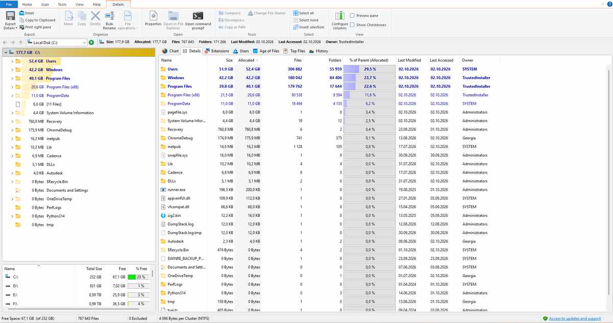Open the Local Disk (C:) path dropdown
The width and height of the screenshot is (613, 323).
point(84,42)
